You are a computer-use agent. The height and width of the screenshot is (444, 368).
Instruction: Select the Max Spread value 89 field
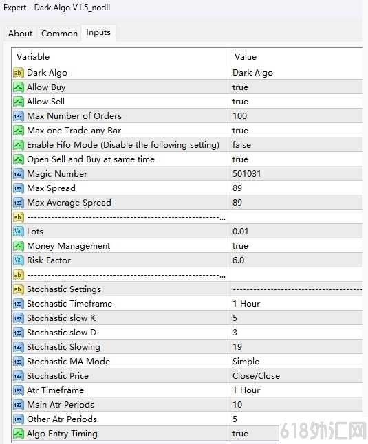pos(296,188)
